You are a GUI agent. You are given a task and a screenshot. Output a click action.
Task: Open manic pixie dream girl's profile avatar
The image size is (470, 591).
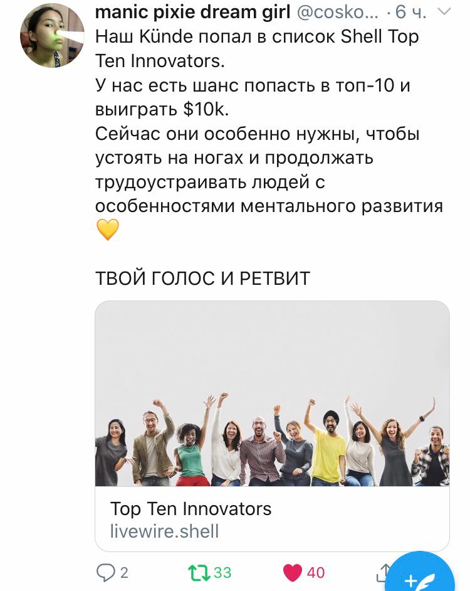(x=52, y=35)
